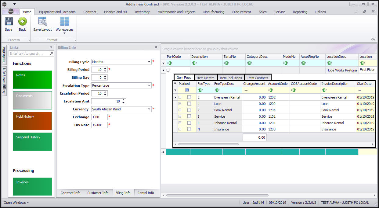Click the green Back arrow icon
This screenshot has width=379, height=208.
click(22, 22)
